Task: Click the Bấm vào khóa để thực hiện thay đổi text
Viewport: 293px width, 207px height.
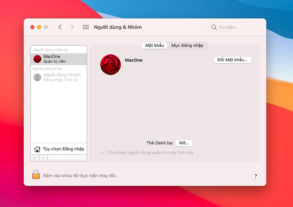Action: click(80, 176)
